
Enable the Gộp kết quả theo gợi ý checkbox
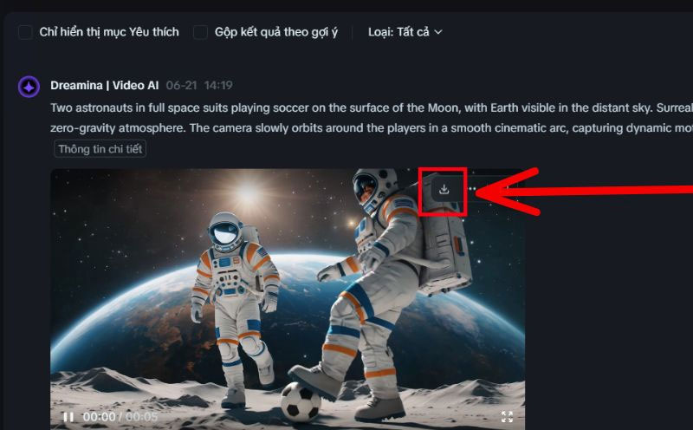click(200, 32)
